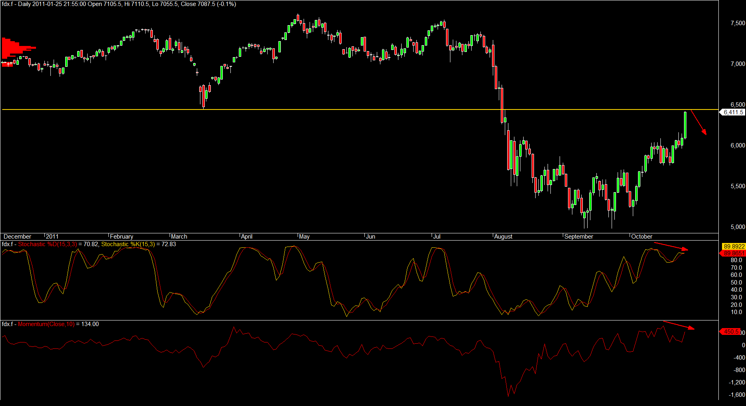The height and width of the screenshot is (406, 746).
Task: Click the 5,000 price axis label
Action: [x=738, y=227]
